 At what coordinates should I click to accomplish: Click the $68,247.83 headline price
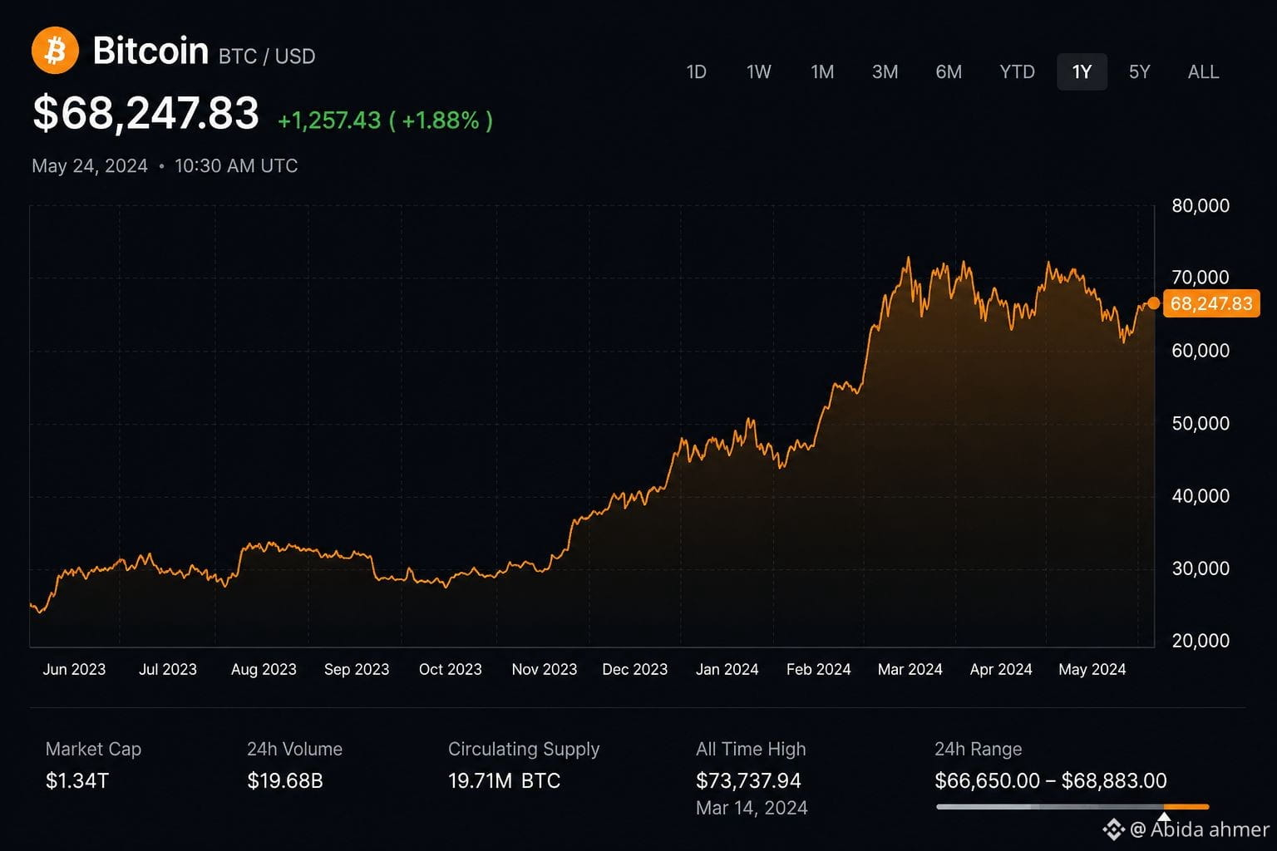pyautogui.click(x=145, y=113)
